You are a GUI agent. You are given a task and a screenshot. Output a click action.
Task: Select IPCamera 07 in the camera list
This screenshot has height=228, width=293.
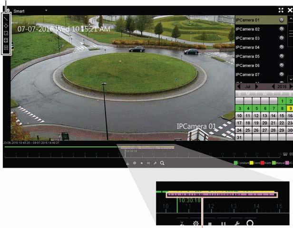click(x=261, y=75)
